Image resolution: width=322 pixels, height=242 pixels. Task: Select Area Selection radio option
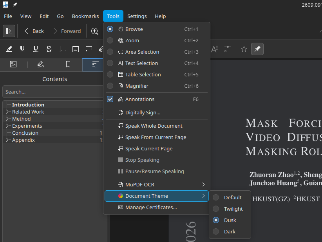click(x=110, y=52)
